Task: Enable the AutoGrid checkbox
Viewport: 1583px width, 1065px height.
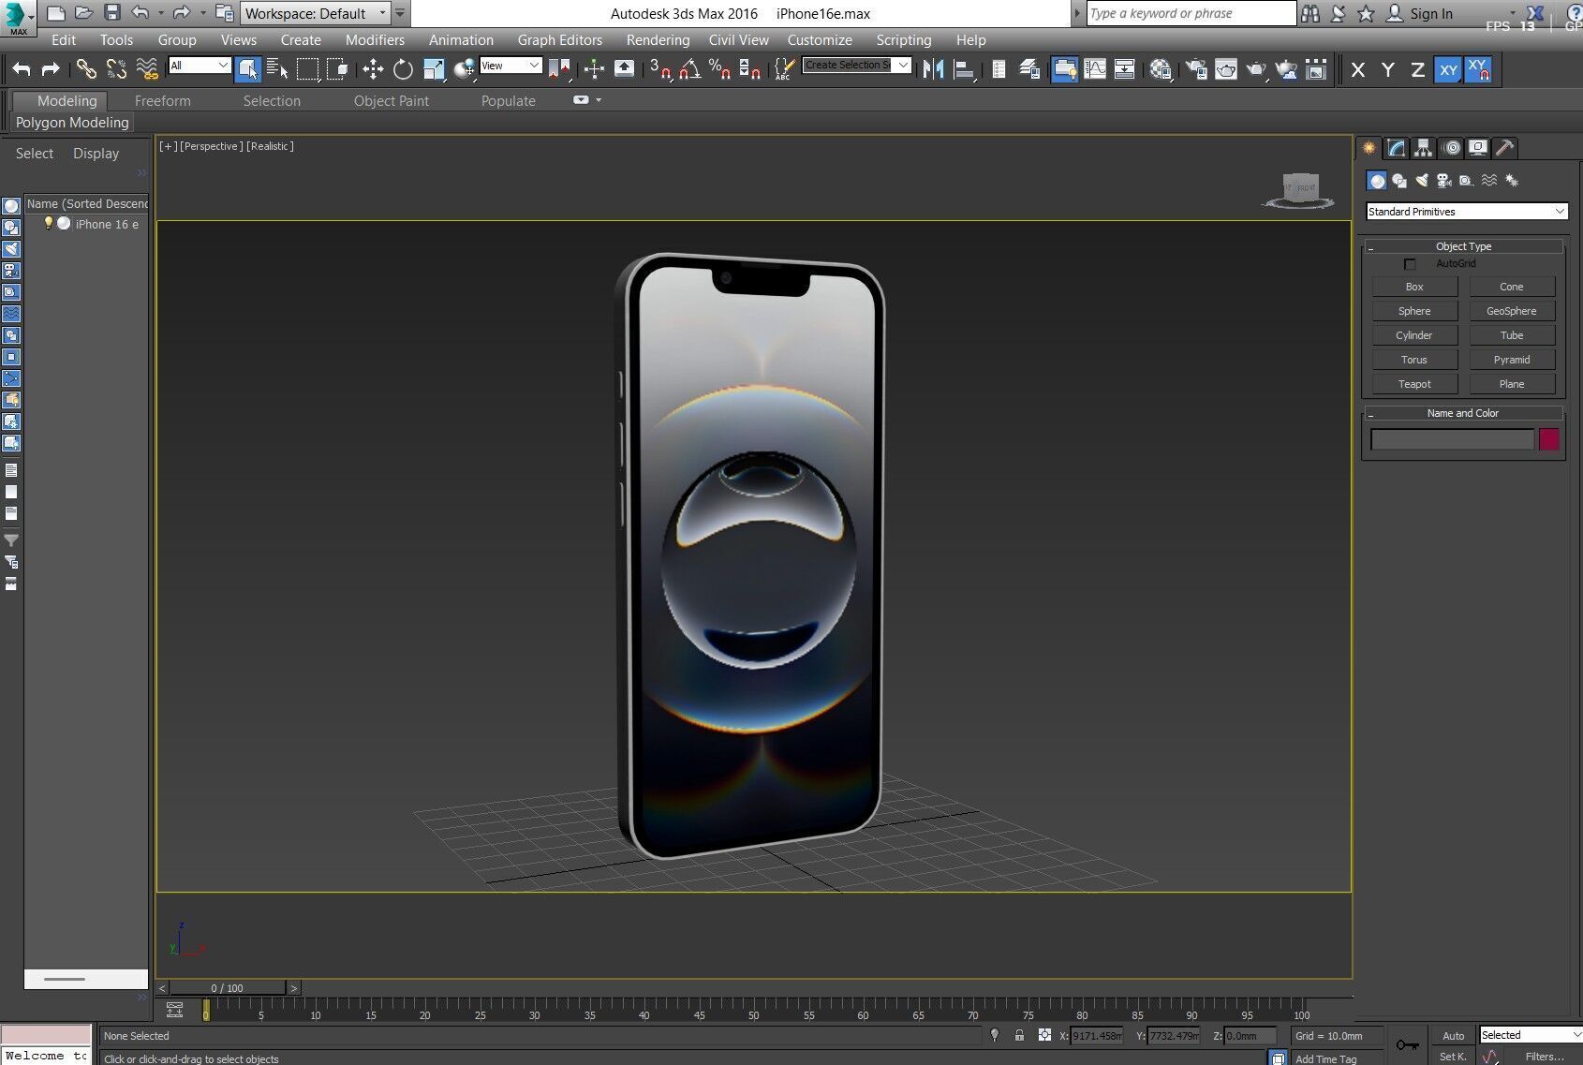Action: 1410,264
